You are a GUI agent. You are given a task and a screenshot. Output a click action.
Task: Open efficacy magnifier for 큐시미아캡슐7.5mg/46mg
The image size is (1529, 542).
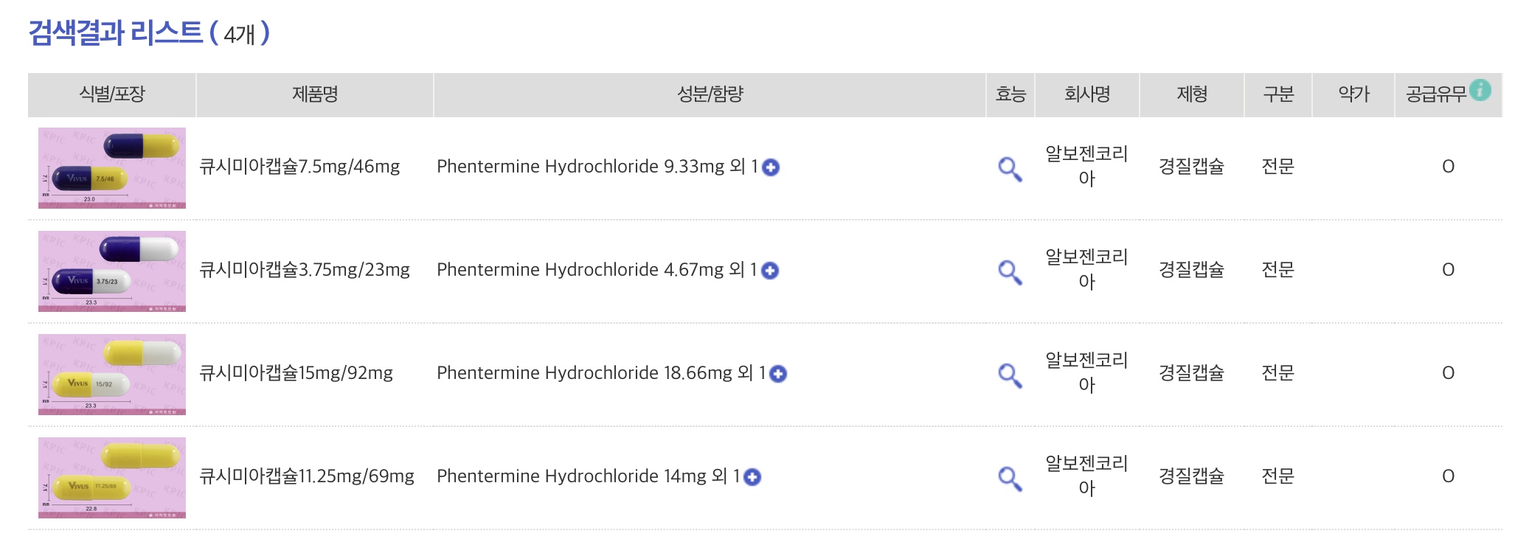(1010, 169)
